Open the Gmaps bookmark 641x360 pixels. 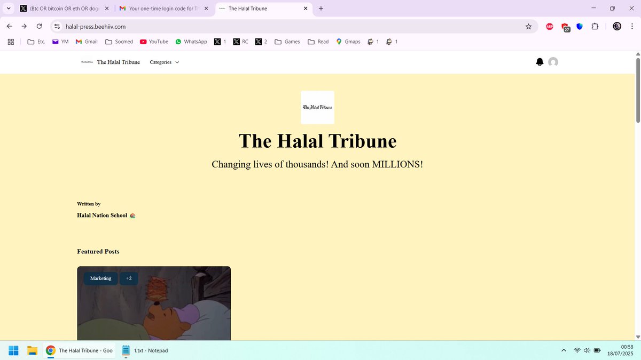tap(348, 42)
